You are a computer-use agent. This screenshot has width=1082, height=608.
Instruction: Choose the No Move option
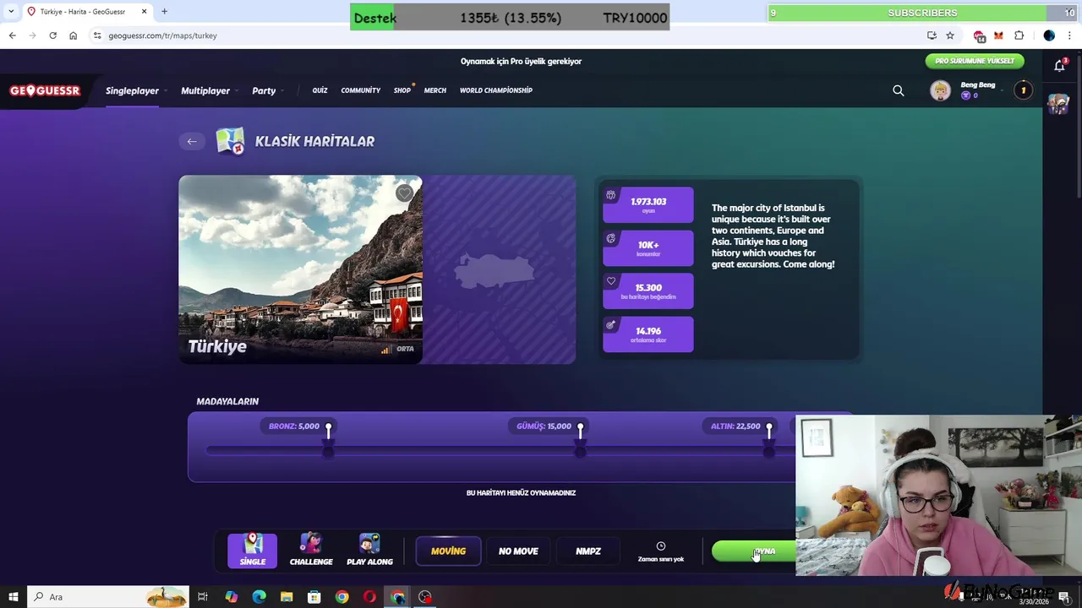point(518,551)
